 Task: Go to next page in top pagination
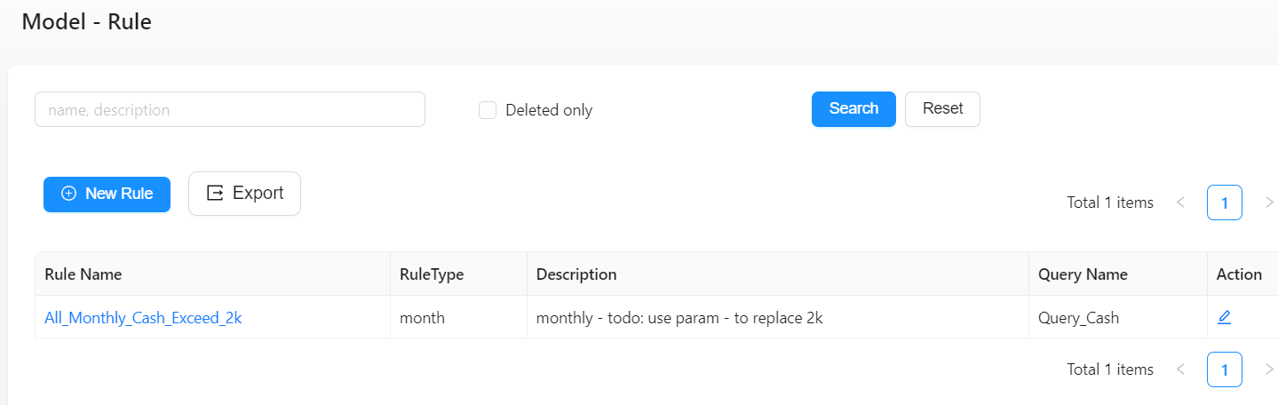coord(1269,202)
